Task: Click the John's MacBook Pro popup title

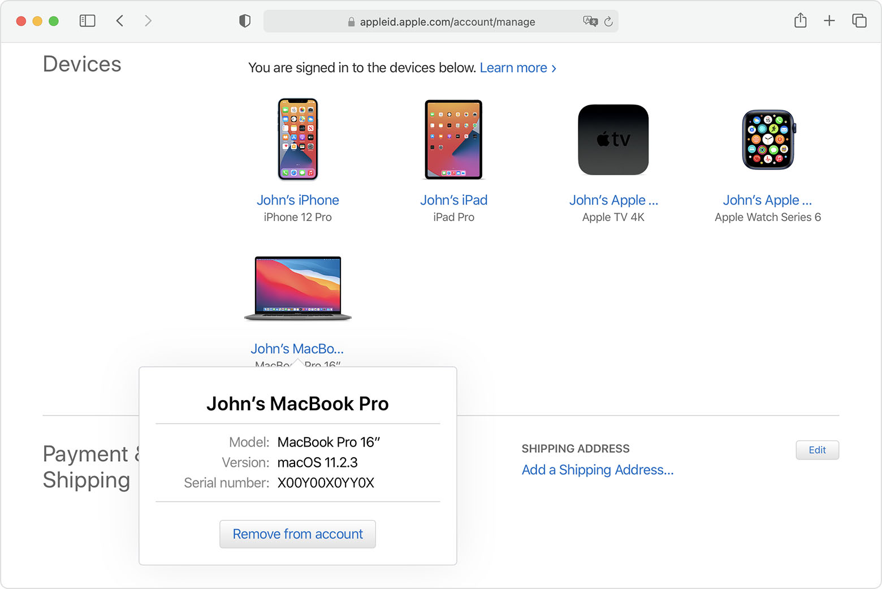Action: coord(297,404)
